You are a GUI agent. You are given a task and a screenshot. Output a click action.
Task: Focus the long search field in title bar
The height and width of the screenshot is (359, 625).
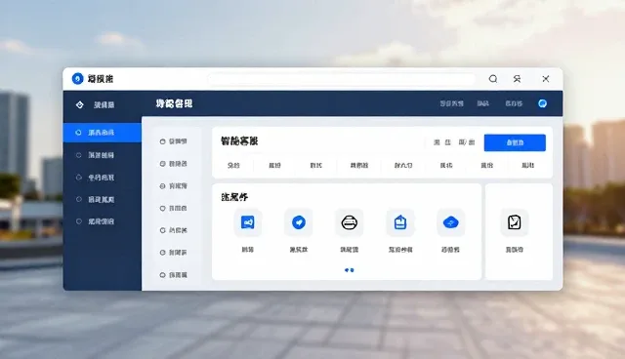342,79
